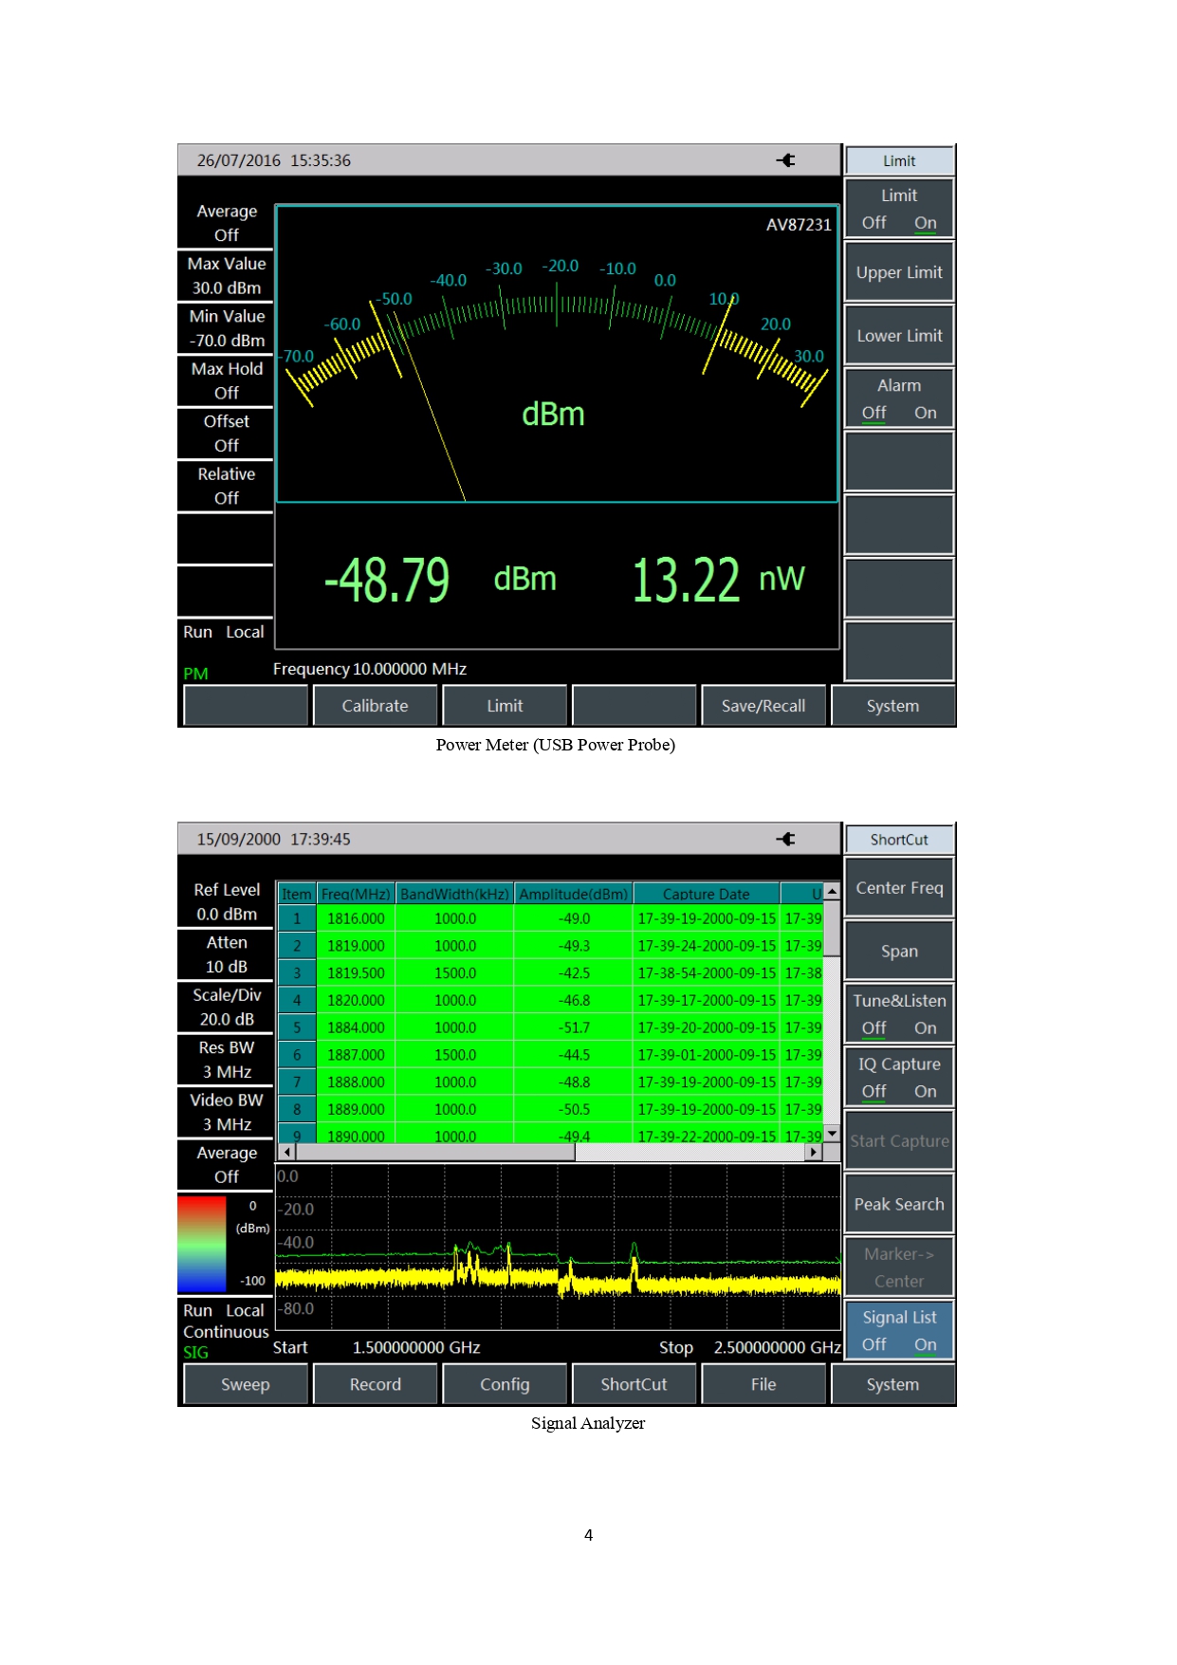The width and height of the screenshot is (1177, 1665).
Task: Open Sweep menu in Signal Analyzer
Action: (x=246, y=1384)
